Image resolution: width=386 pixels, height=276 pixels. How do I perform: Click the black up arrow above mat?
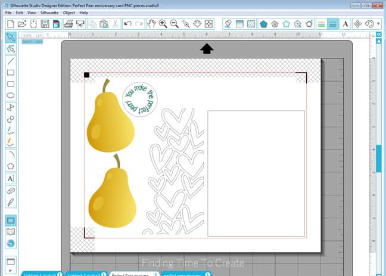(207, 49)
